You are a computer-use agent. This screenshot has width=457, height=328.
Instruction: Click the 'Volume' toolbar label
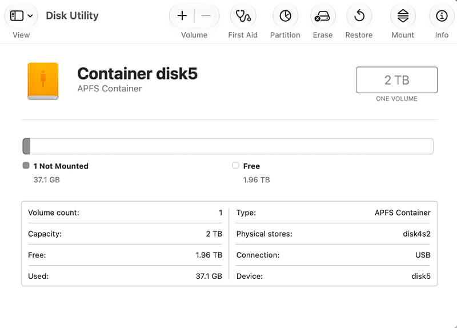coord(194,35)
